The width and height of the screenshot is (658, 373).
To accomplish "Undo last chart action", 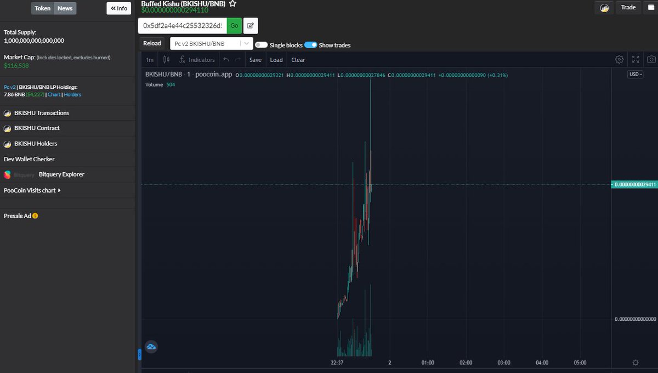I will 226,60.
